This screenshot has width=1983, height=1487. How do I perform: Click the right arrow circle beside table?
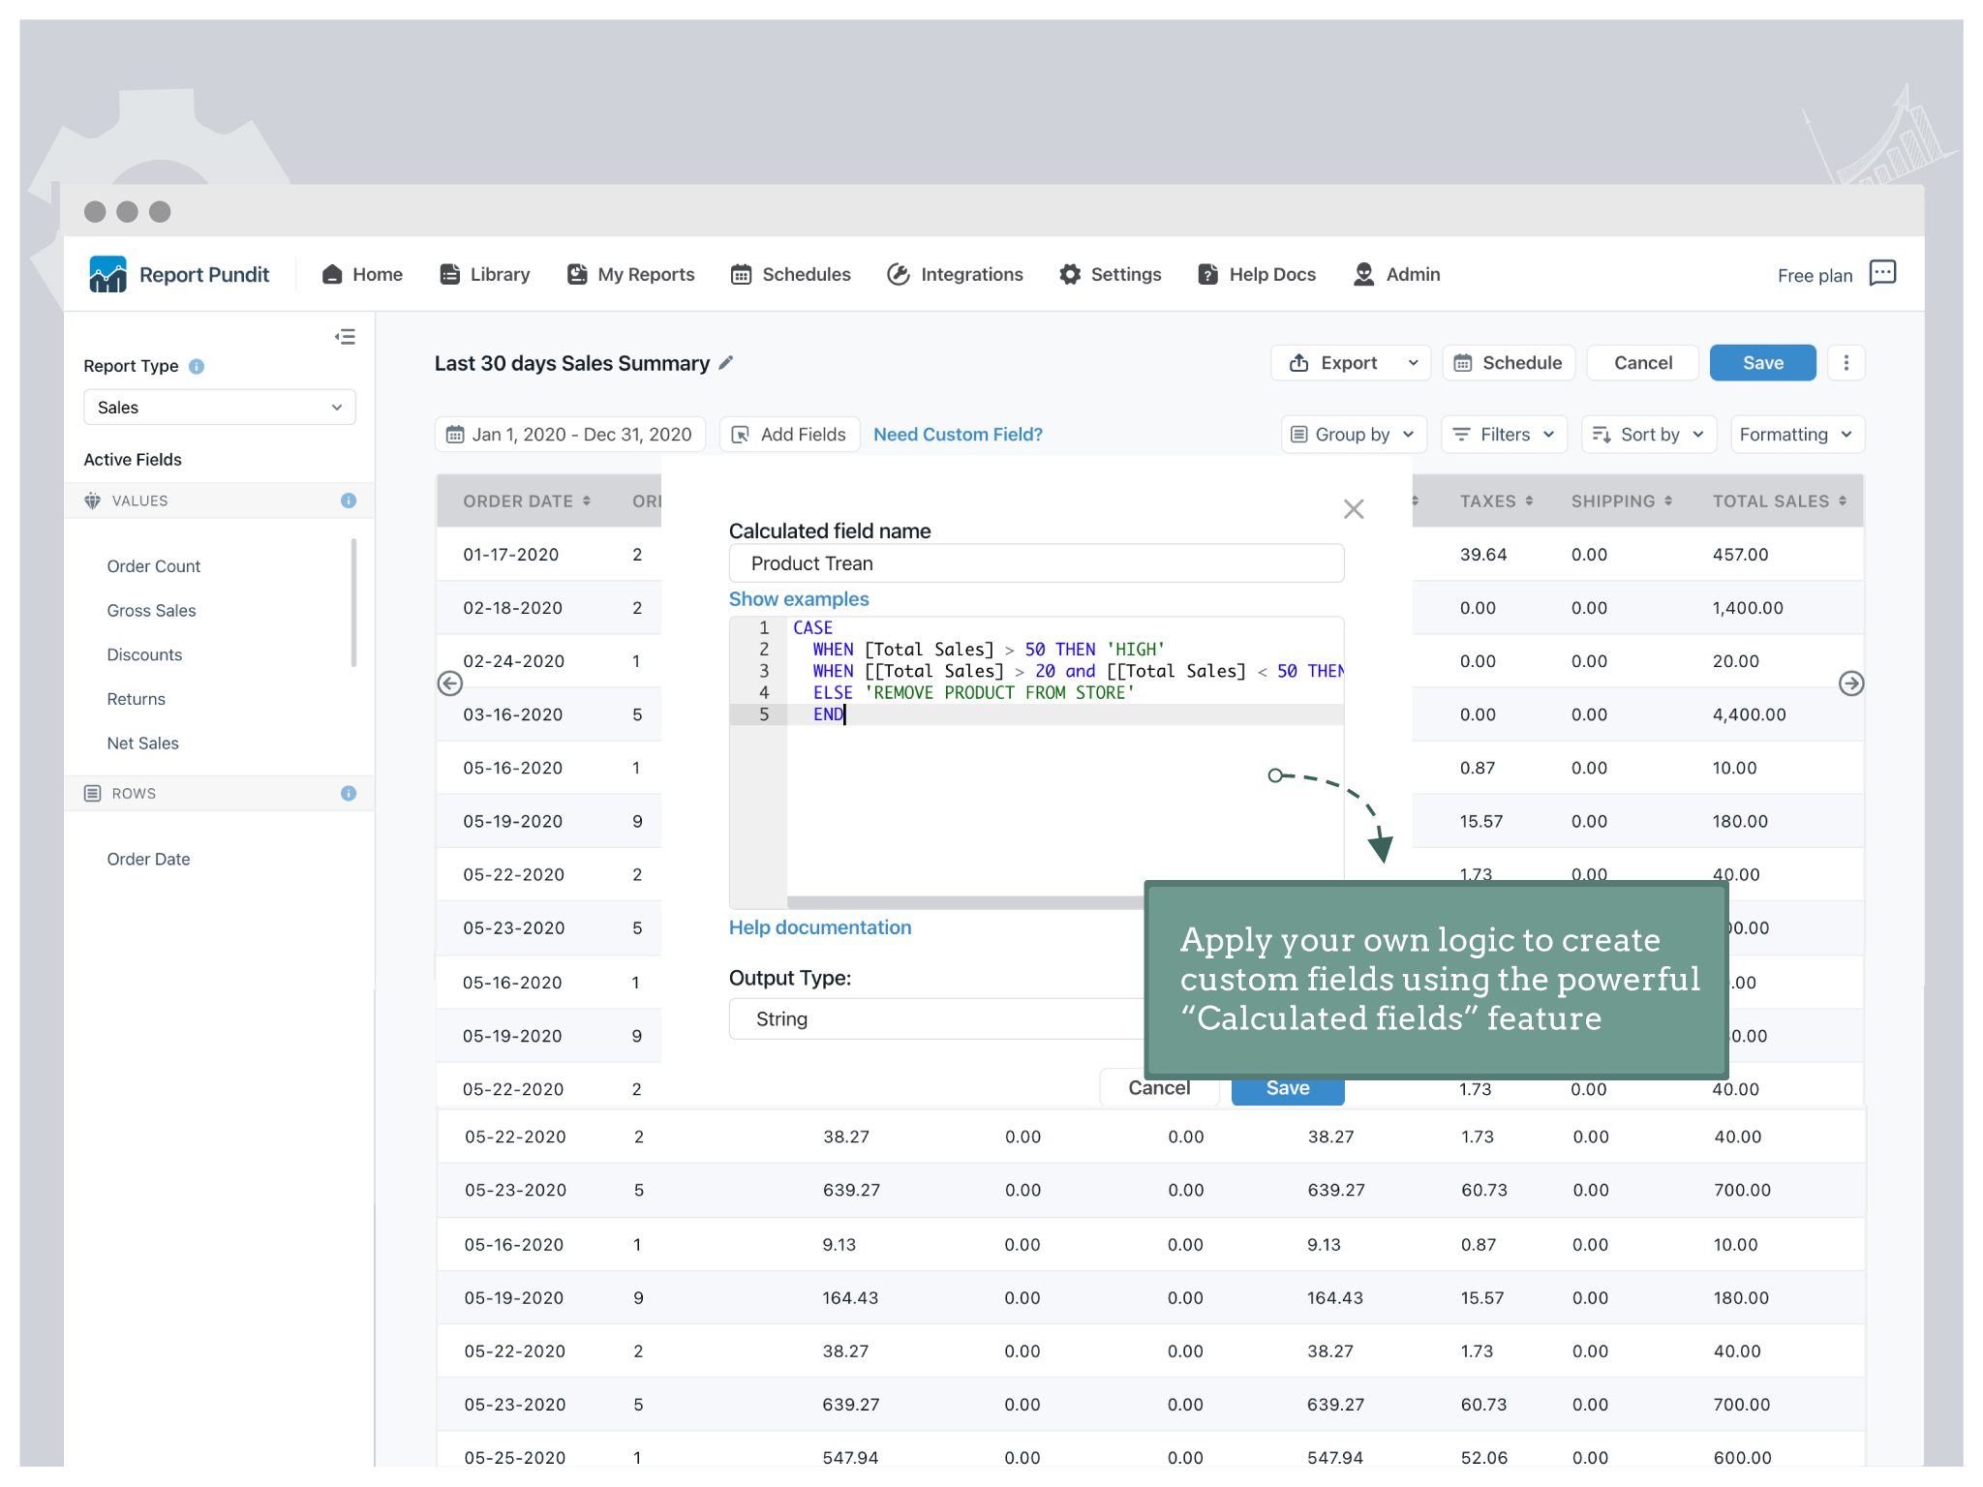pos(1850,683)
